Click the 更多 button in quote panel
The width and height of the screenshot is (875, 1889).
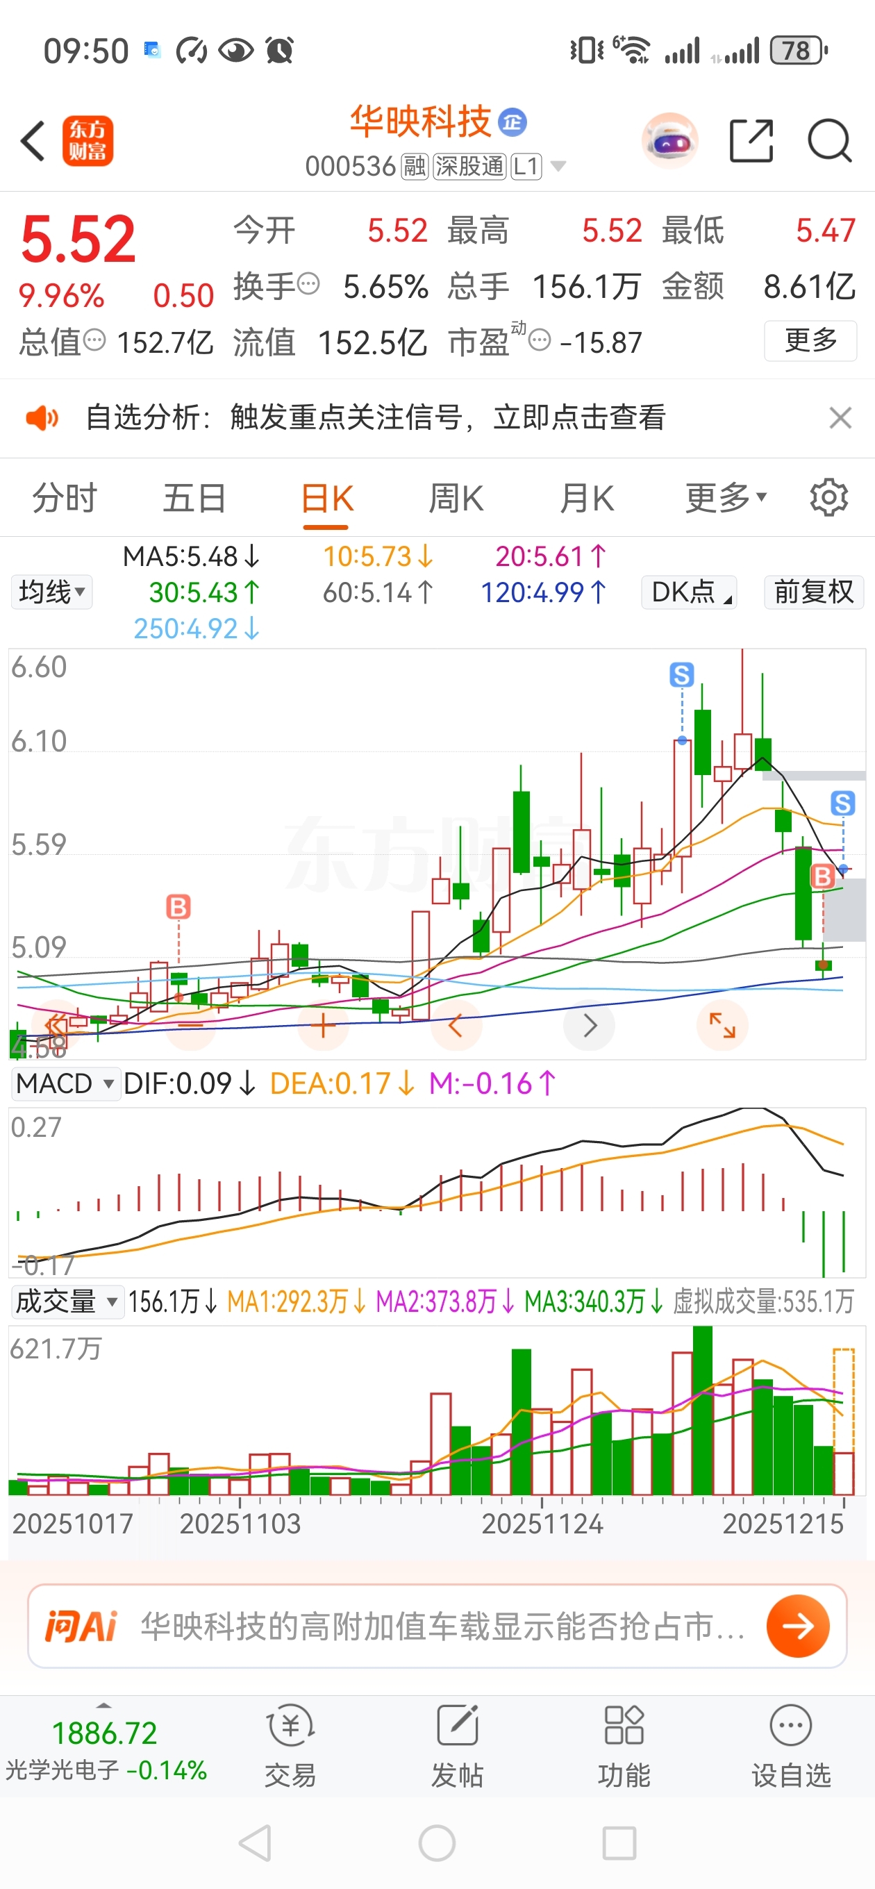pos(810,340)
